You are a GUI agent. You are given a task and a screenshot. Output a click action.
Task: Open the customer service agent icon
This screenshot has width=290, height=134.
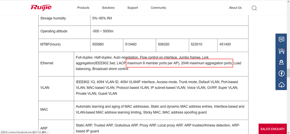[x=281, y=62]
